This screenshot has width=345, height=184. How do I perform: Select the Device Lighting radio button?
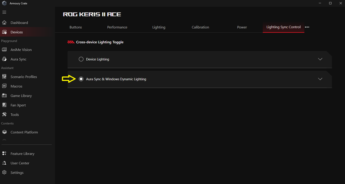[81, 59]
